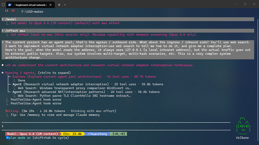Open a new terminal tab with plus
This screenshot has width=259, height=145.
(59, 5)
